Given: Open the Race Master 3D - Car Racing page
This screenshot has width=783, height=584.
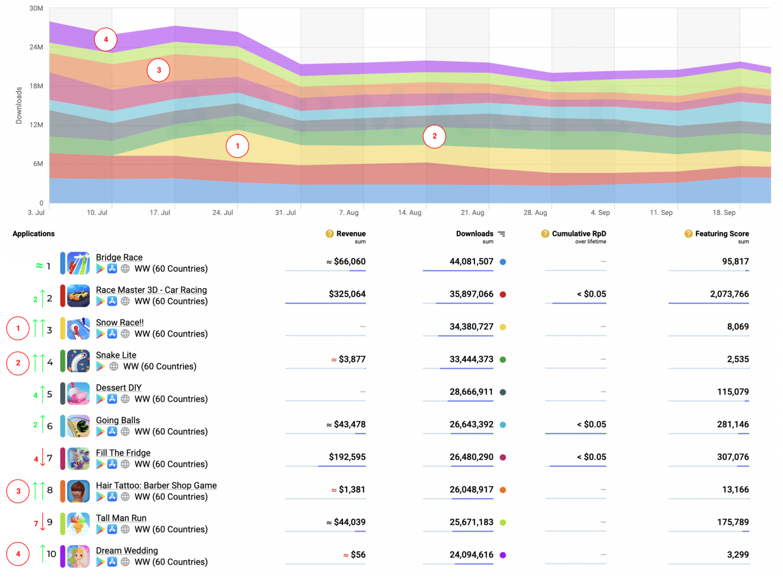Looking at the screenshot, I should click(x=151, y=290).
